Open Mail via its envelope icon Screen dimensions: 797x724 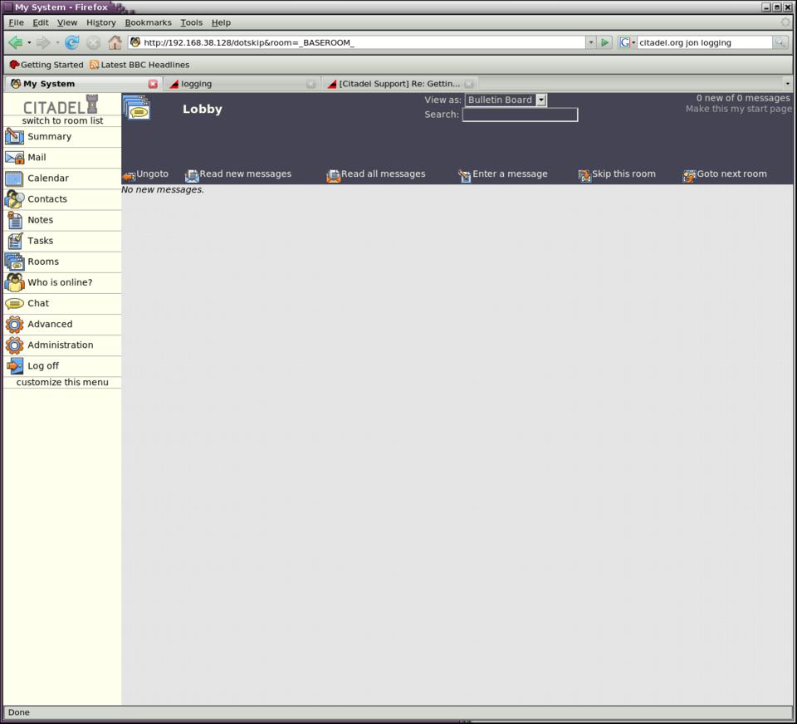point(14,158)
